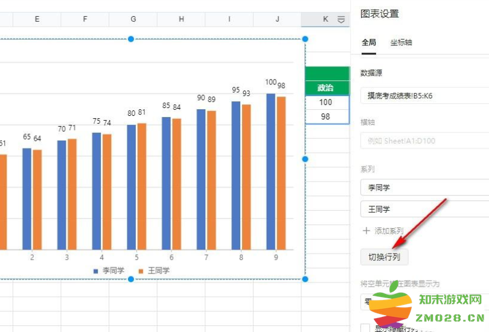Click the 横轴 range input field
The height and width of the screenshot is (332, 489).
click(424, 141)
